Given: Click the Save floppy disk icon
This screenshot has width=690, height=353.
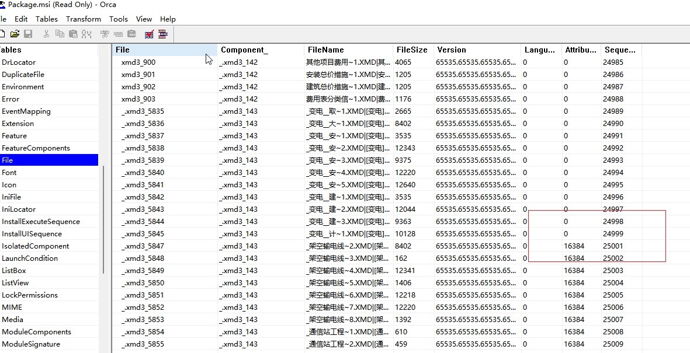Looking at the screenshot, I should coord(28,34).
